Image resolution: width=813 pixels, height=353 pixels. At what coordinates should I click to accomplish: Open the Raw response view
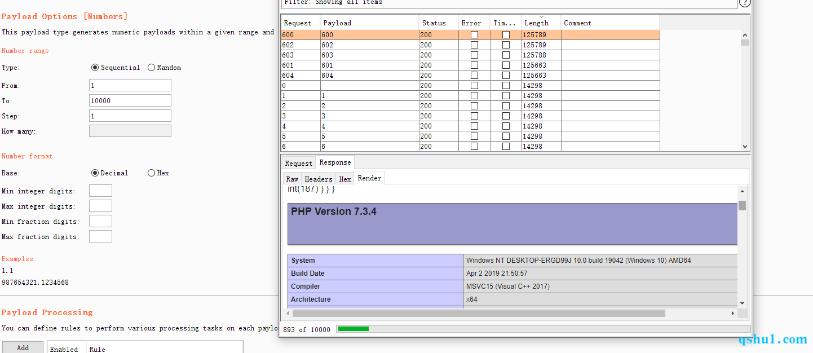(292, 179)
